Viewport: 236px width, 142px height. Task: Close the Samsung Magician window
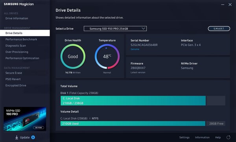tap(230, 5)
